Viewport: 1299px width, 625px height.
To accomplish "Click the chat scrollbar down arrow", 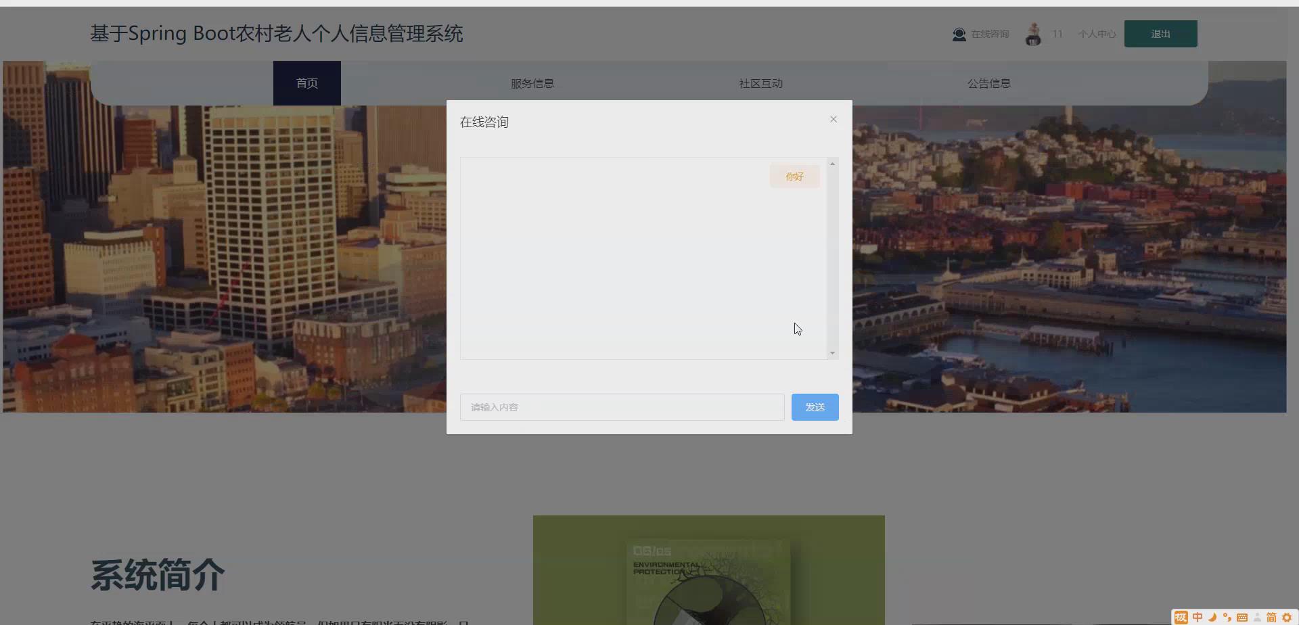I will [x=833, y=352].
